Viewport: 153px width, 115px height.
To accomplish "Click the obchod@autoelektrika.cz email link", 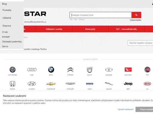I will (x=35, y=22).
